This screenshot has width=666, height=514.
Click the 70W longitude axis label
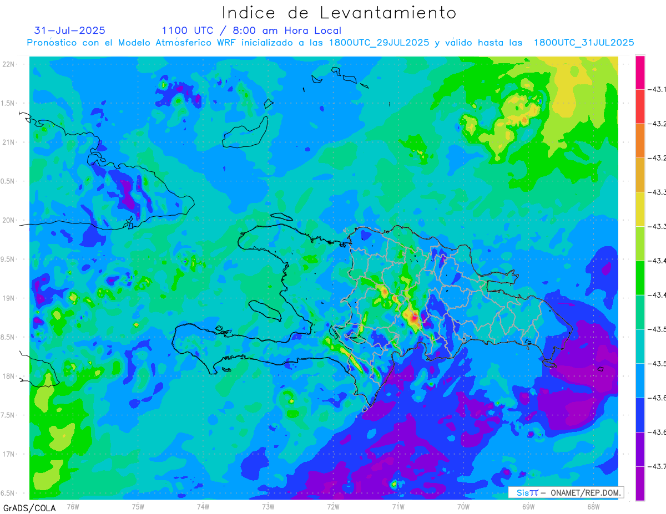coord(463,506)
